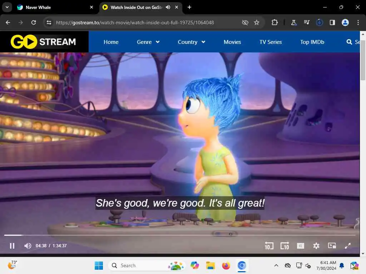Open a new browser tab
This screenshot has width=366, height=274.
tap(189, 7)
